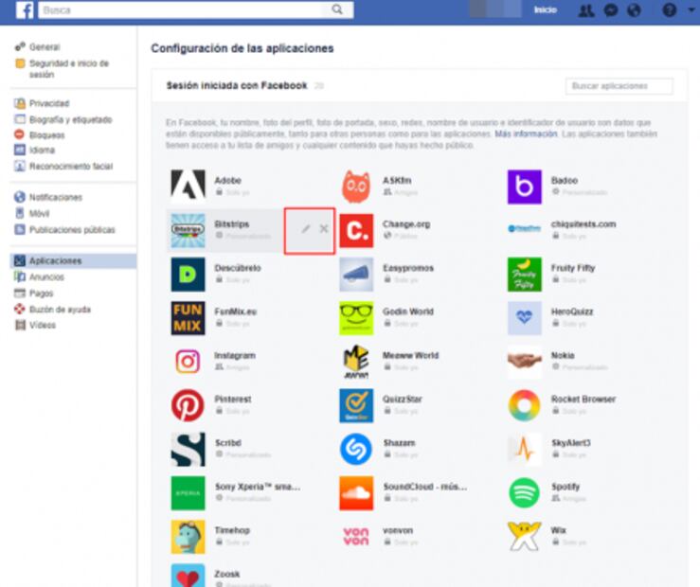Click the 'Buscar aplicaciones' search field
The height and width of the screenshot is (587, 700).
(x=619, y=86)
